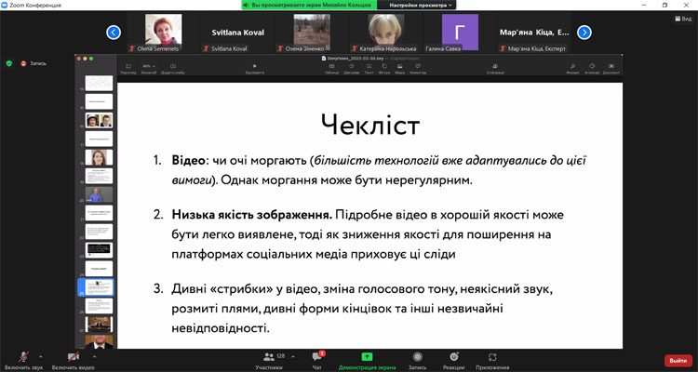Image resolution: width=698 pixels, height=372 pixels.
Task: Expand video options arrow next to Включить видео
Action: pyautogui.click(x=94, y=356)
